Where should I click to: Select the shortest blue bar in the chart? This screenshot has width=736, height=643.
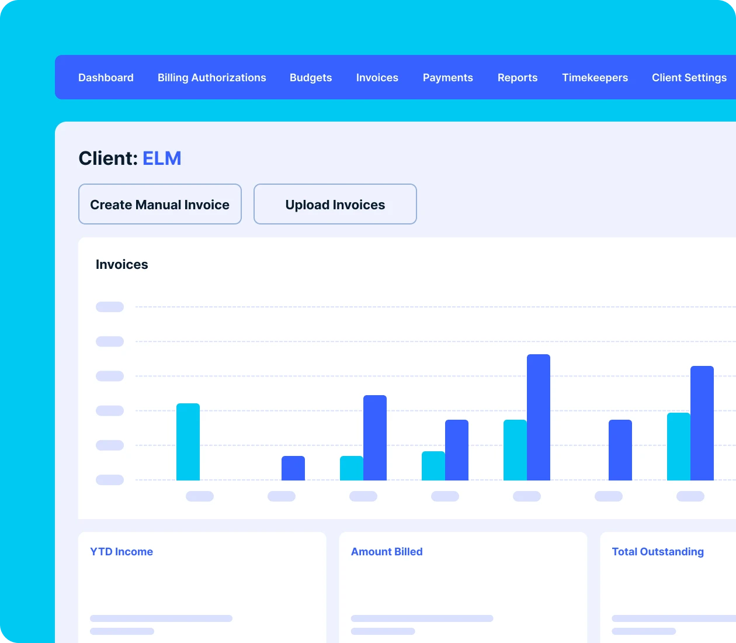293,468
